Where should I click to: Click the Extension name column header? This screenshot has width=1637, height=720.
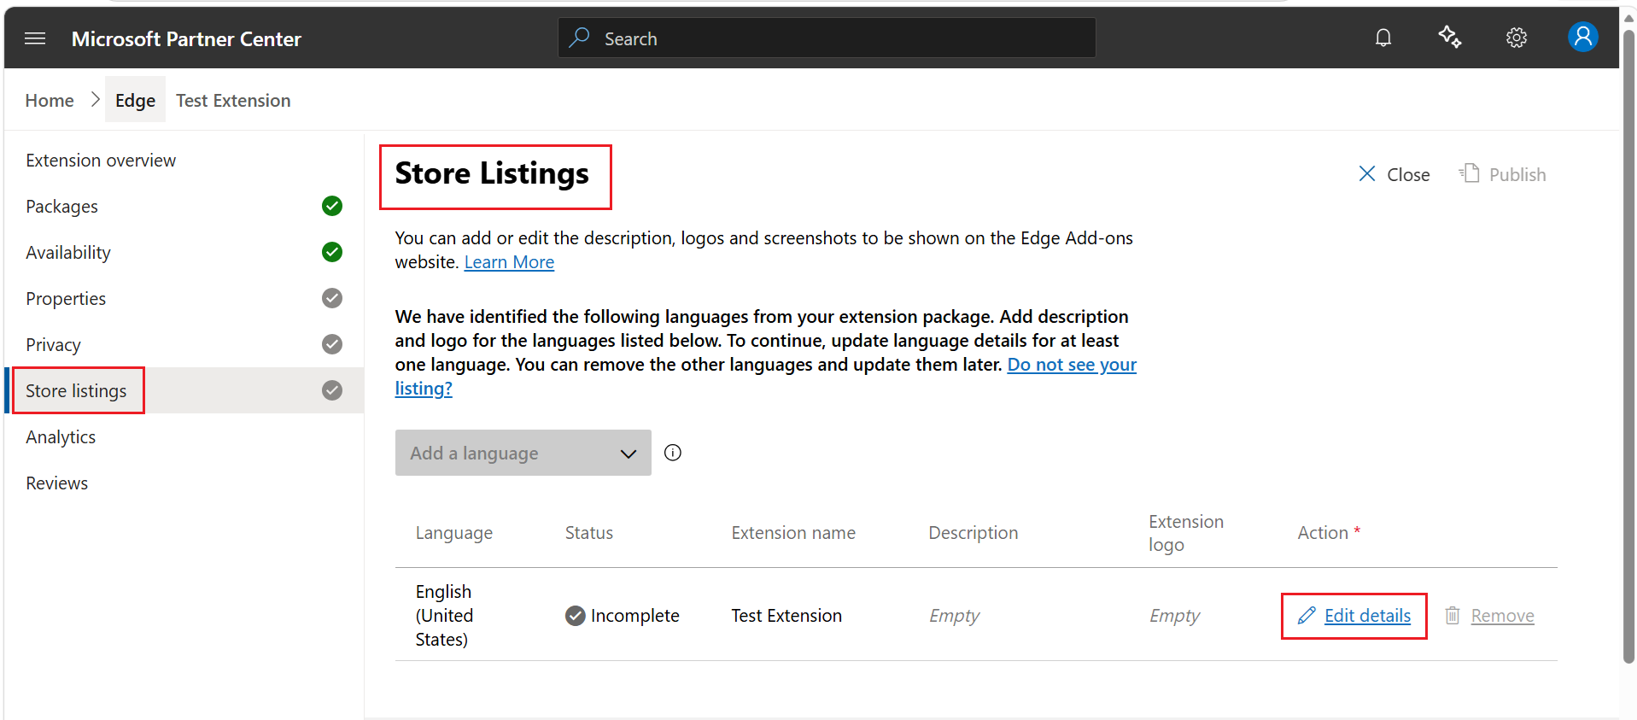point(793,533)
